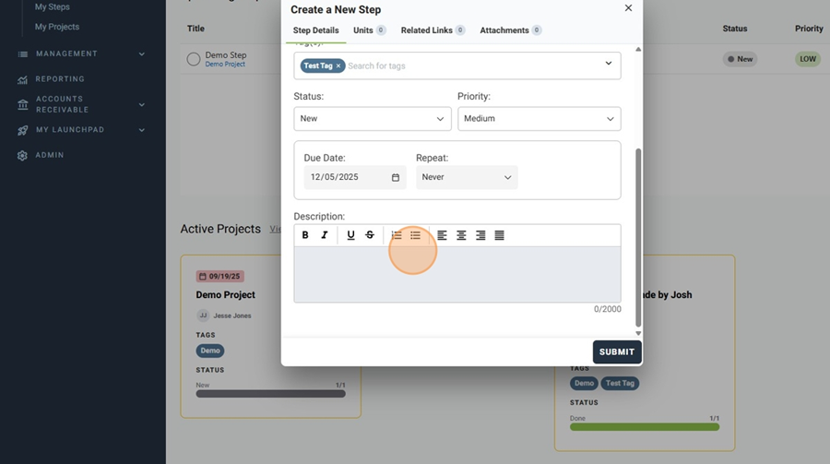The image size is (830, 464).
Task: Toggle underline formatting in Description toolbar
Action: (x=350, y=235)
